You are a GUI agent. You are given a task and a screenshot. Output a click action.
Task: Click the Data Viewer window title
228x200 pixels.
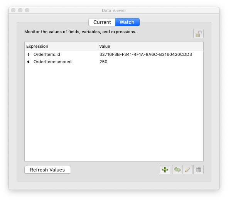point(114,10)
